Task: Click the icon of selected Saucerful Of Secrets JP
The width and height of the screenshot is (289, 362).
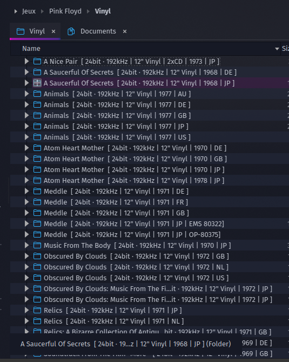Action: coord(37,83)
